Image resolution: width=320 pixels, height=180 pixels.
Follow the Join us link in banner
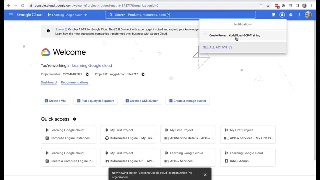(61, 29)
